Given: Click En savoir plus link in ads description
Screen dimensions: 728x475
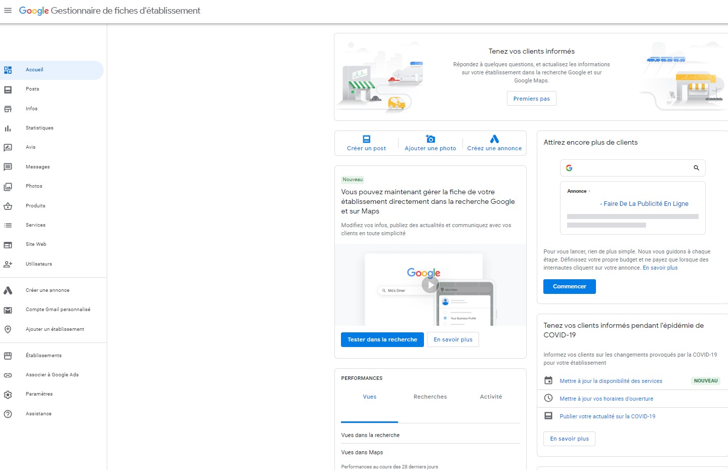Looking at the screenshot, I should (660, 268).
